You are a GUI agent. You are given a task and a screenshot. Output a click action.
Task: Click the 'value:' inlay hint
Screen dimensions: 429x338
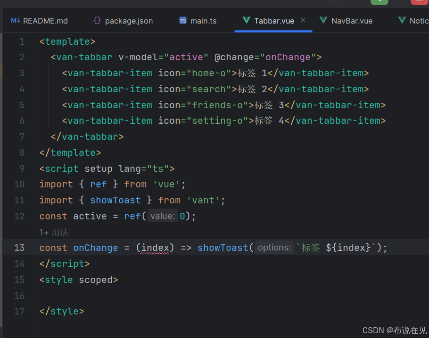coord(163,216)
